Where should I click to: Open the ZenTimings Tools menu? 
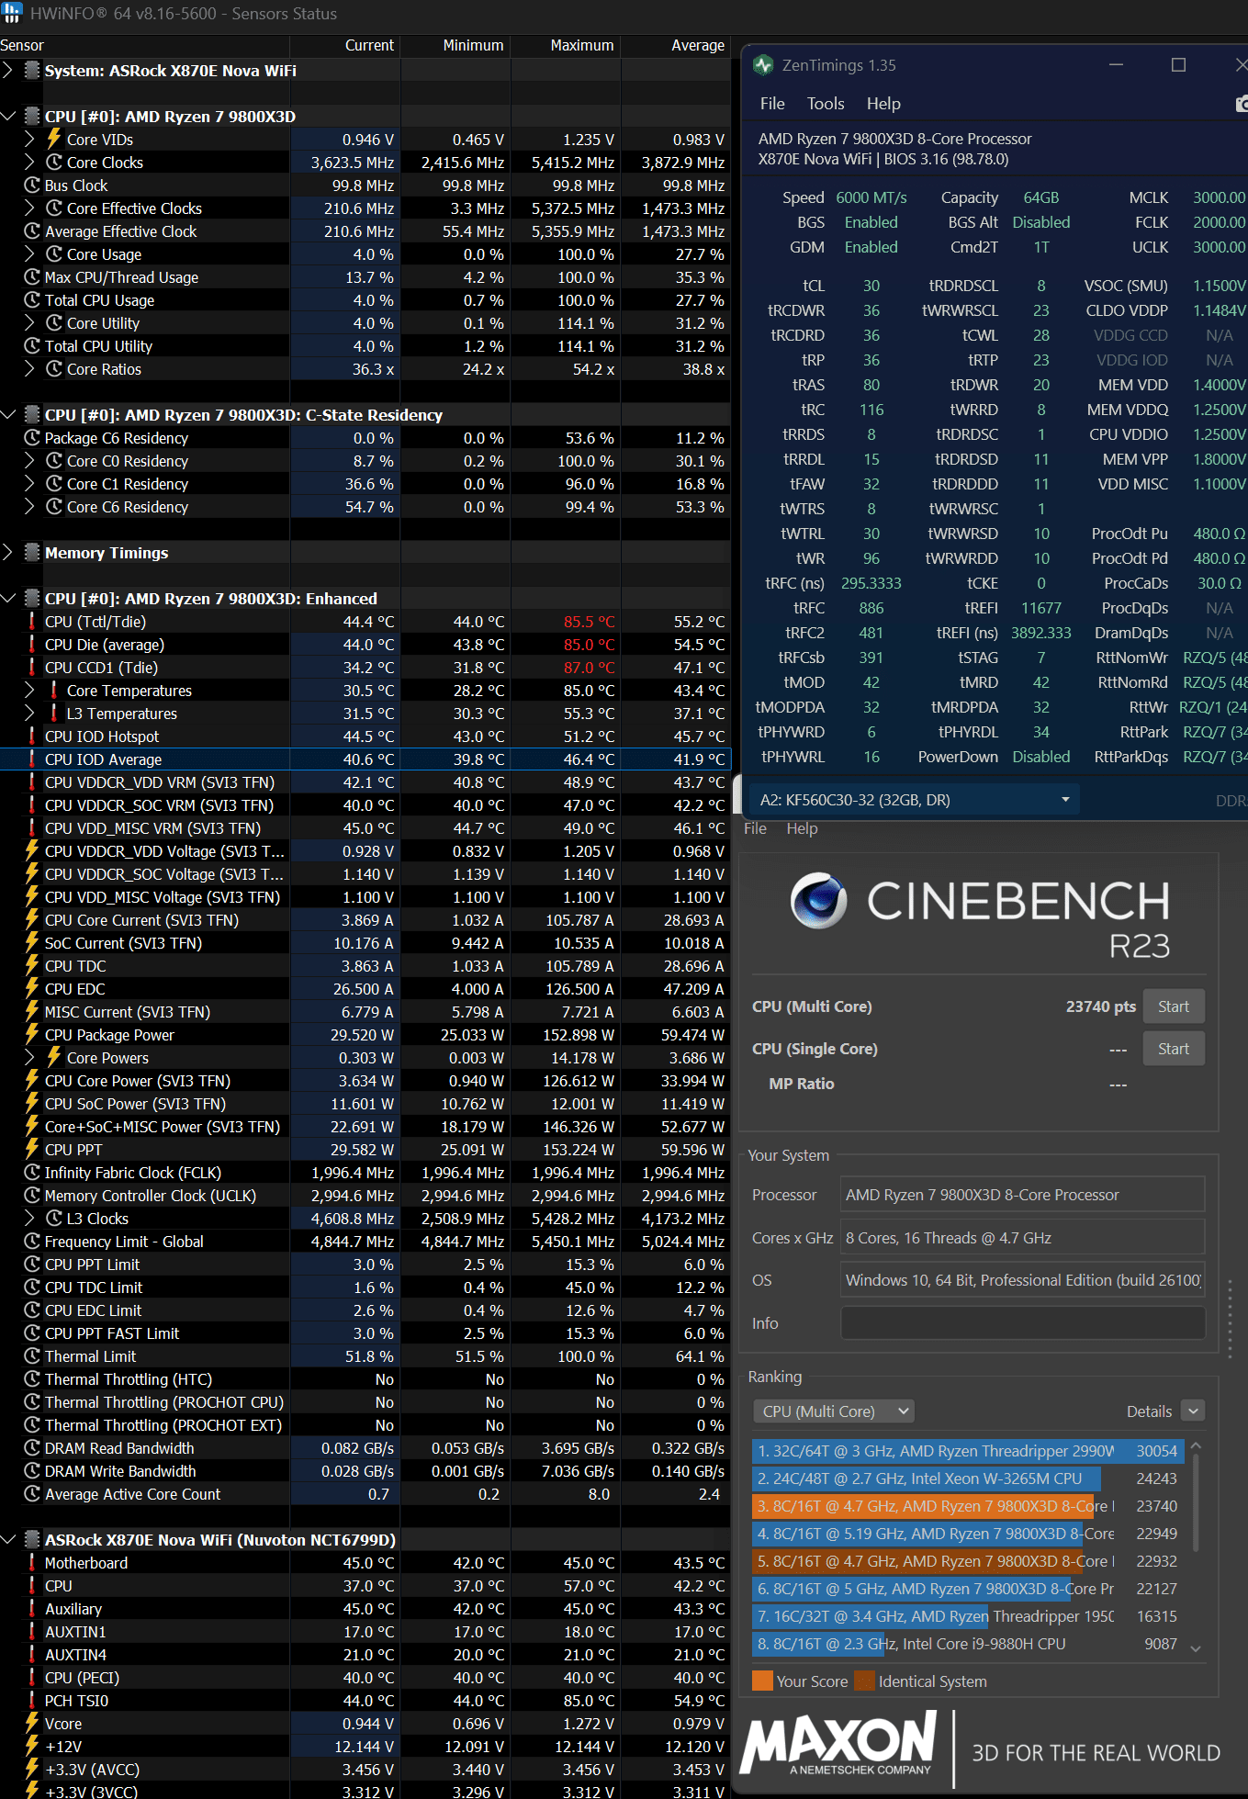coord(826,104)
